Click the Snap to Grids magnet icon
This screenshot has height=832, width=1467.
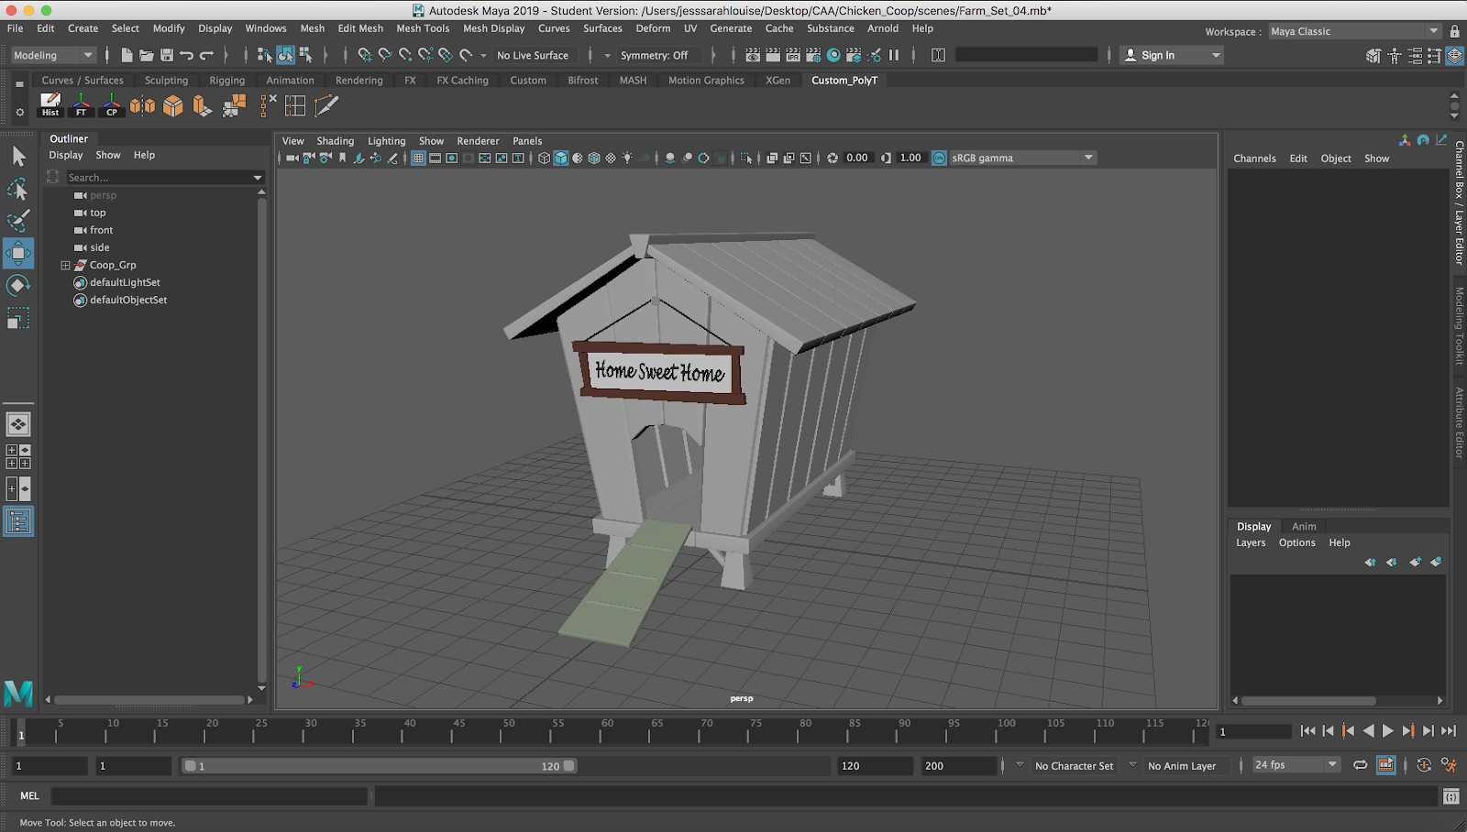tap(364, 55)
